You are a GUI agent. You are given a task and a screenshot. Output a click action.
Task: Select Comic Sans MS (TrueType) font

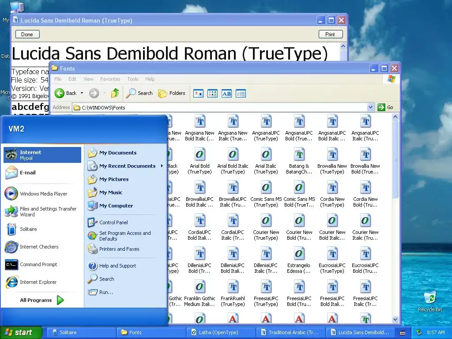[x=266, y=195]
